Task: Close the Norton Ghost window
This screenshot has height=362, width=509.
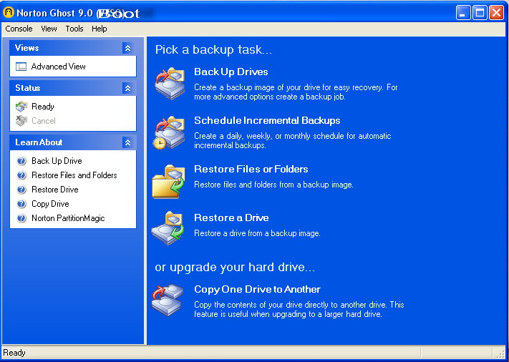Action: coord(496,13)
